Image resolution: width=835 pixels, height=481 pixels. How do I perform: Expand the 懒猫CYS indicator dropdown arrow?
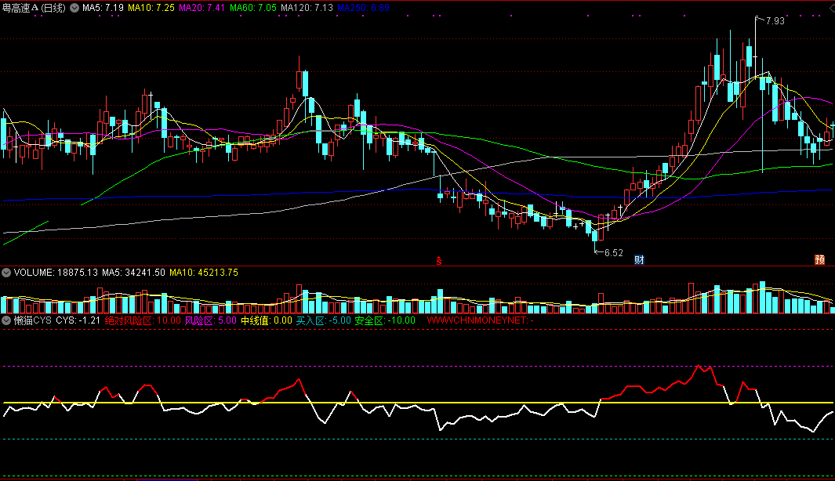tap(6, 320)
